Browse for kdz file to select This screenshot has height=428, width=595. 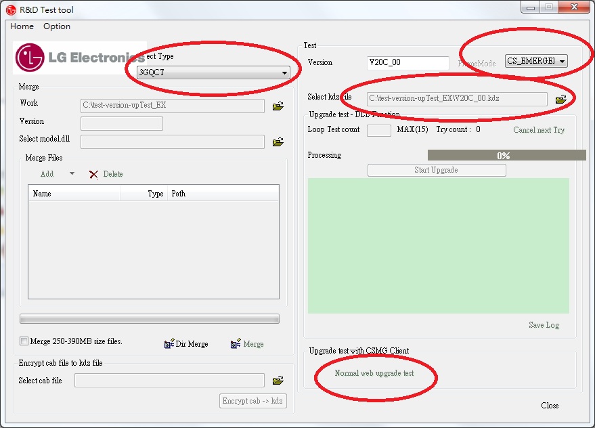[x=561, y=100]
